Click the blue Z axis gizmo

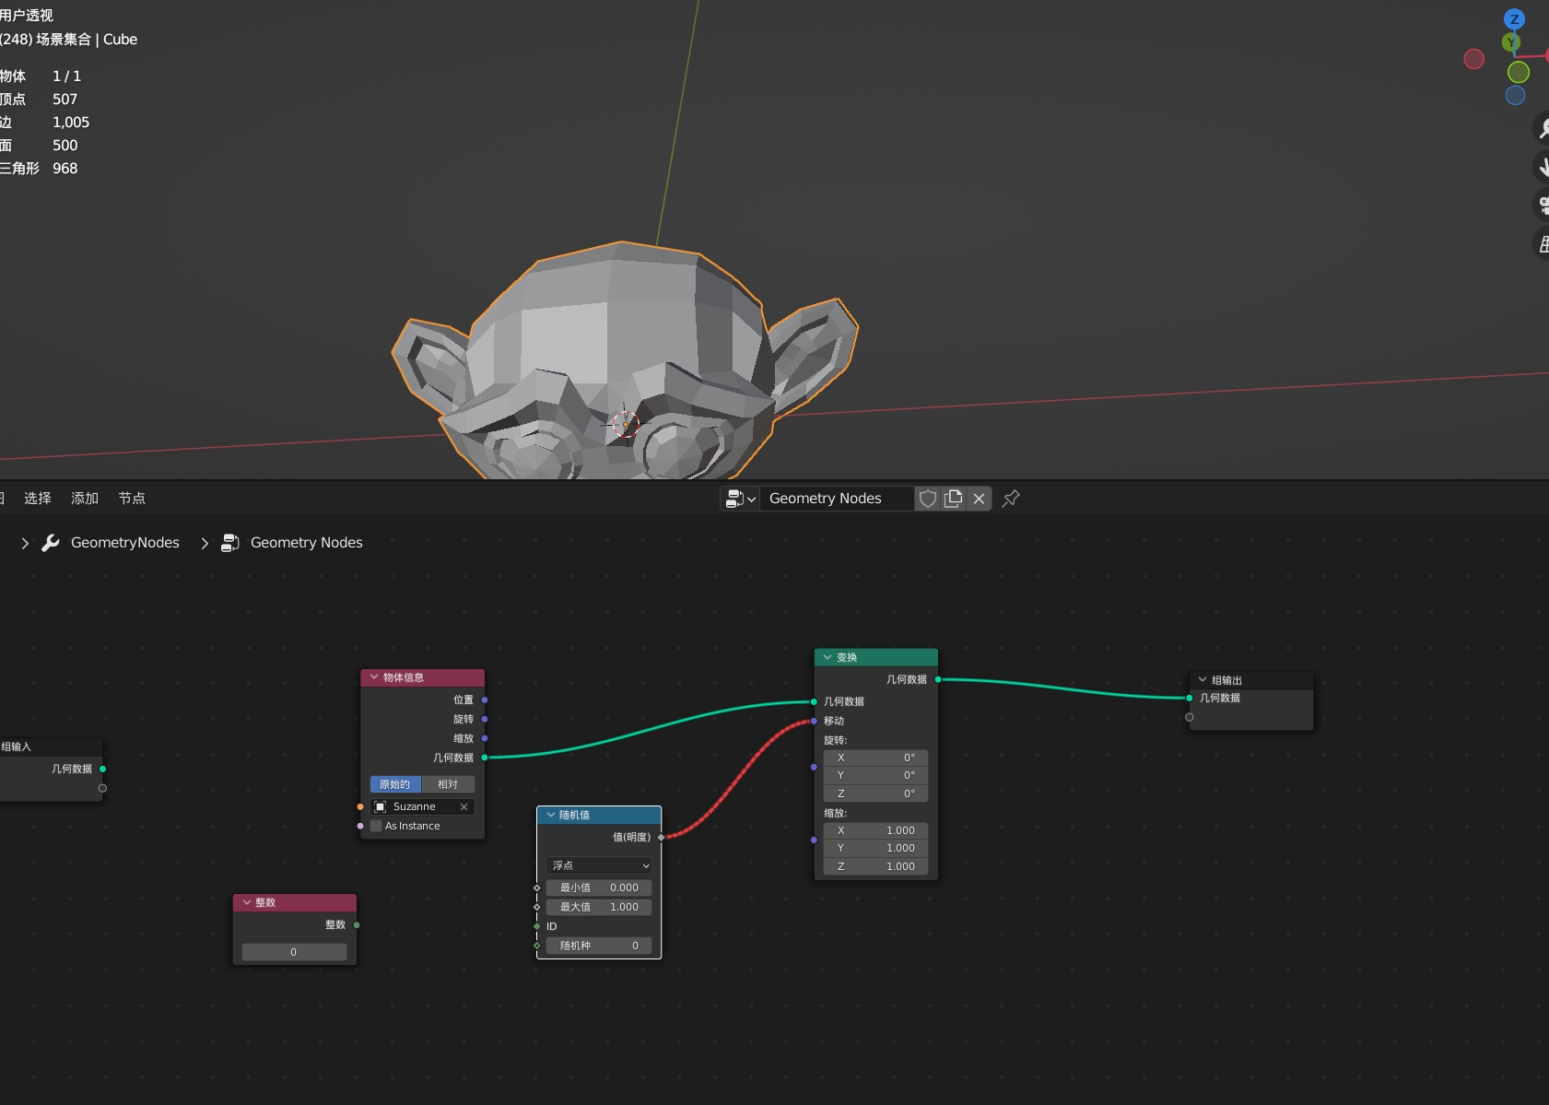1514,19
